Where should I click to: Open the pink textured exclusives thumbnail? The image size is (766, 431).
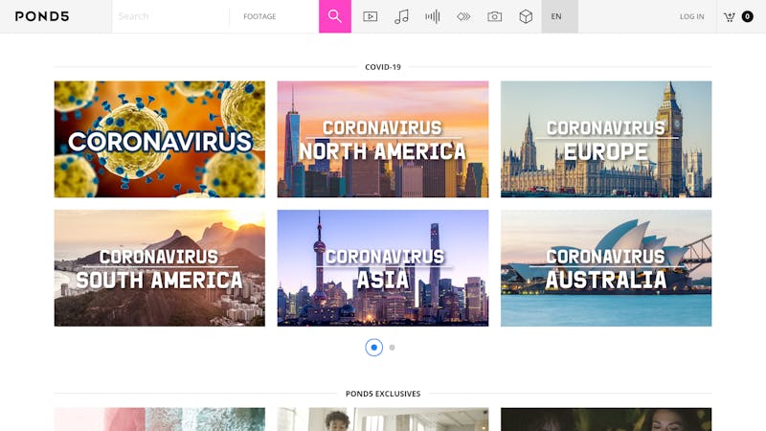pos(160,420)
